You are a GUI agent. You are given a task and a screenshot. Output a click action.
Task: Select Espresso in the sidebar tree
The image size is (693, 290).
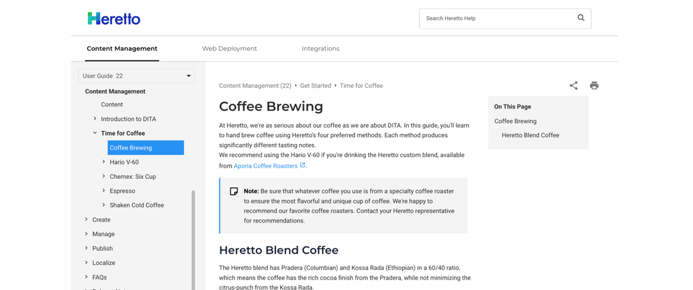coord(122,191)
